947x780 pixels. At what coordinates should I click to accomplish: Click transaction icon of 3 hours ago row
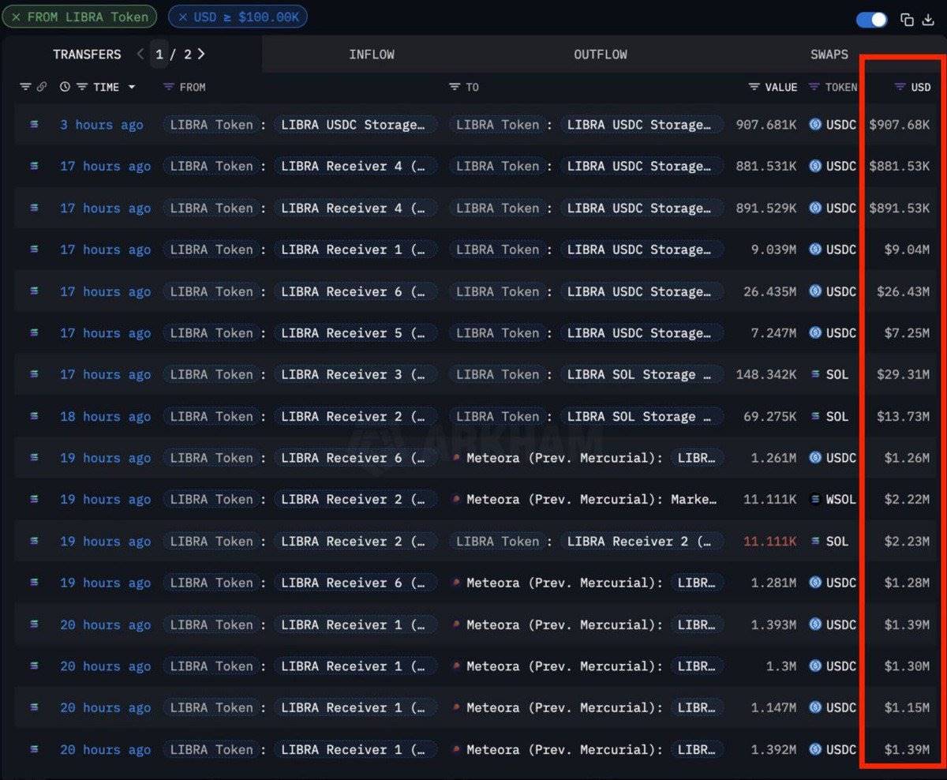[34, 124]
